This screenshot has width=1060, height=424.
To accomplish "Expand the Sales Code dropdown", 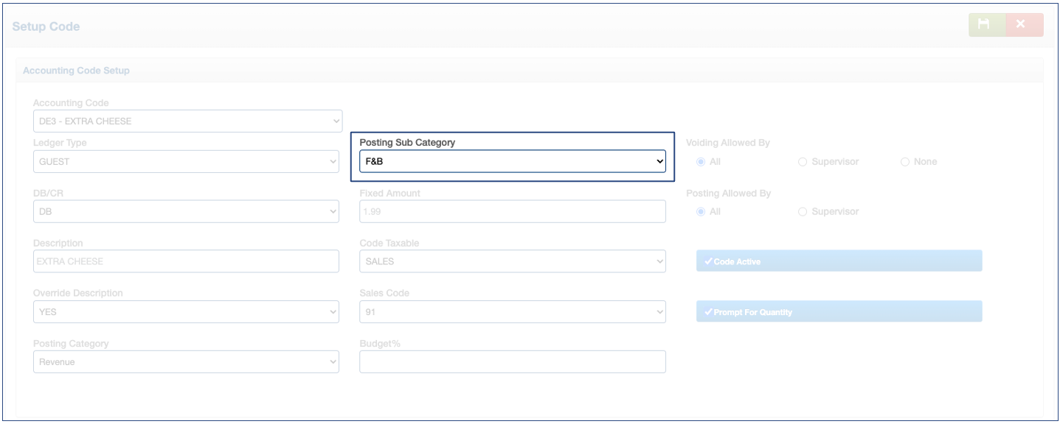I will (512, 312).
